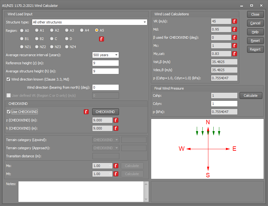Tick the User defined VR checkbox
The image size is (268, 206).
[8, 96]
